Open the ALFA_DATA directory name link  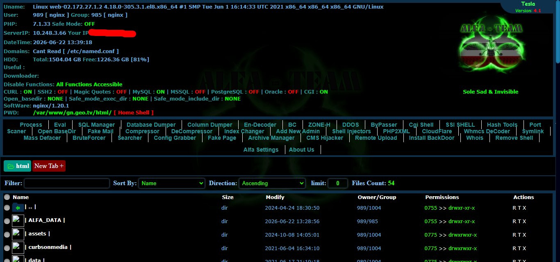click(x=45, y=220)
